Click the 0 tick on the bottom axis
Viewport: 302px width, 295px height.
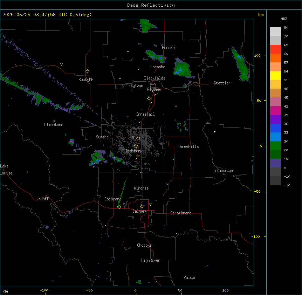(x=135, y=290)
